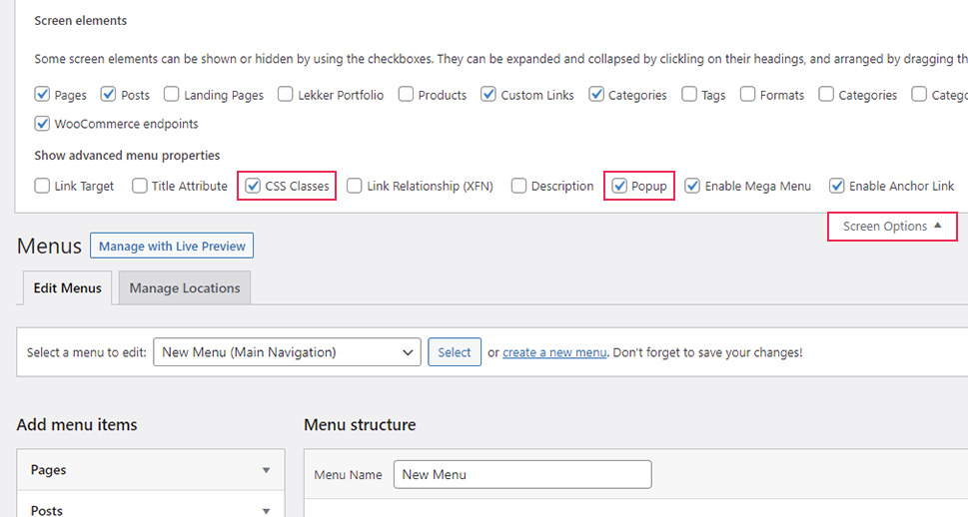Open the Edit Menus tab
This screenshot has height=517, width=968.
click(67, 288)
